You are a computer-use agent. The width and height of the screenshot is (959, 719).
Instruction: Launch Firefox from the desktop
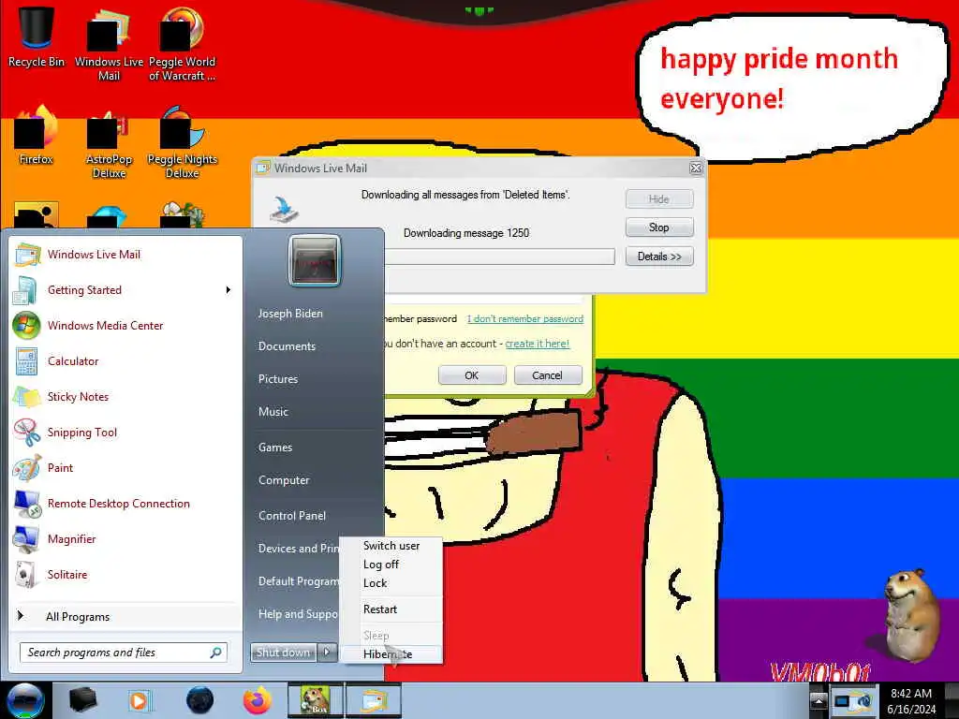(x=37, y=136)
